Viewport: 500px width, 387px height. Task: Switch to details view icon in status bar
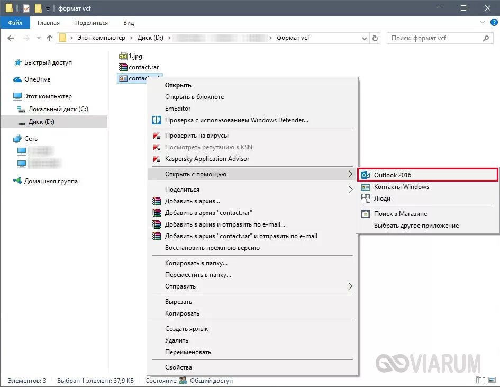(x=480, y=380)
